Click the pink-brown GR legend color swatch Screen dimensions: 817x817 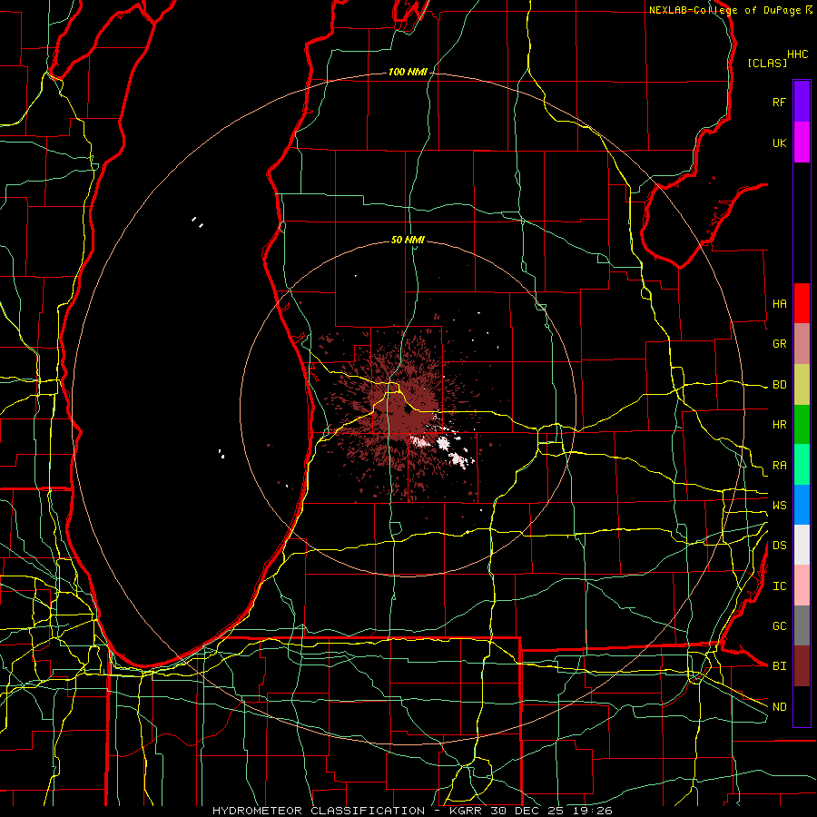(x=802, y=344)
